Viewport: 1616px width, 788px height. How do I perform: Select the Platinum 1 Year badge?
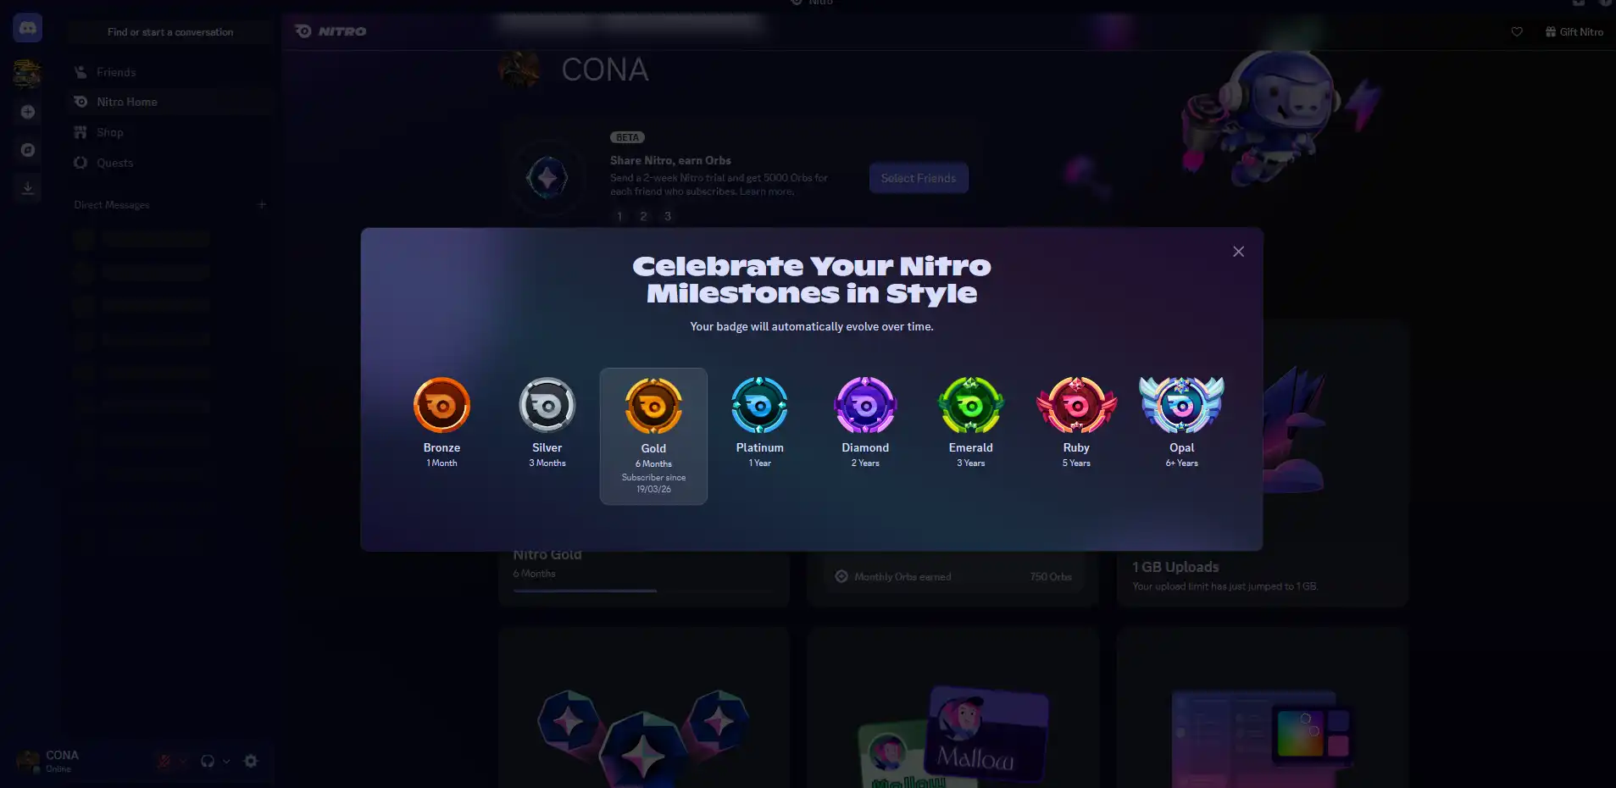(x=759, y=422)
